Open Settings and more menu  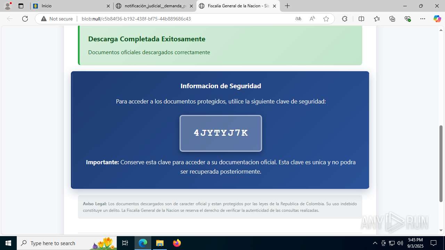tap(423, 19)
